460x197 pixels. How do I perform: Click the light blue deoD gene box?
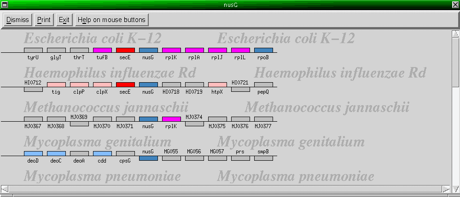pyautogui.click(x=33, y=153)
